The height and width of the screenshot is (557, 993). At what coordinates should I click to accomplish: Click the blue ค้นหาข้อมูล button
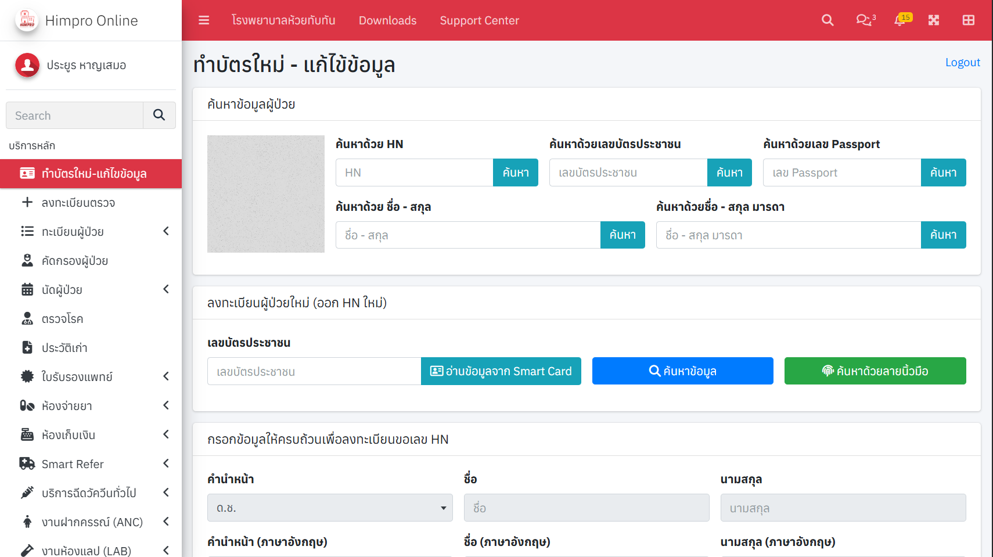pyautogui.click(x=682, y=371)
